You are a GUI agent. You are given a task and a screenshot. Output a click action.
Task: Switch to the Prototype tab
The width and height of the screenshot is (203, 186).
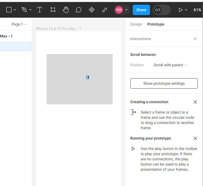(156, 24)
